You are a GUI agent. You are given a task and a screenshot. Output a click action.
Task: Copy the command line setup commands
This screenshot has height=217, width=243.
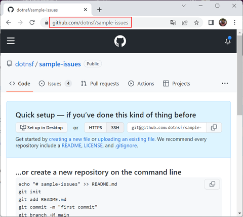click(x=212, y=184)
